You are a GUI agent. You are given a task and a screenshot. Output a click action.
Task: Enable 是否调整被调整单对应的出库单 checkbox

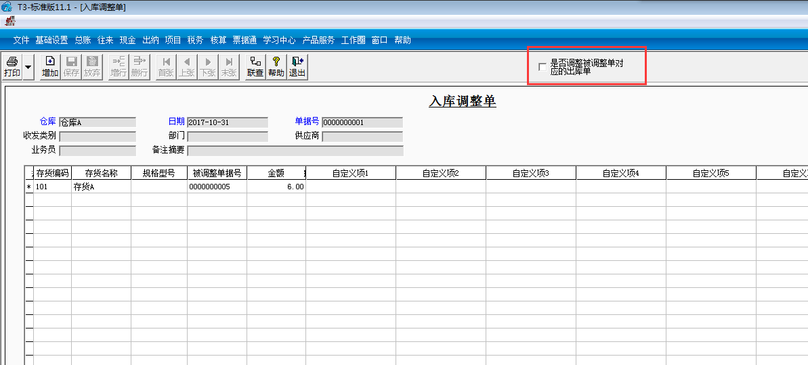coord(542,67)
